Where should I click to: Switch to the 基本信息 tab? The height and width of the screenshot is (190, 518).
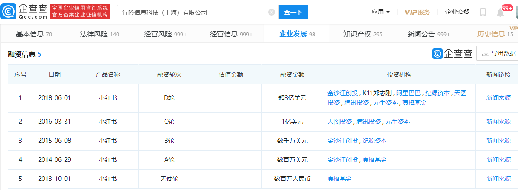point(34,34)
